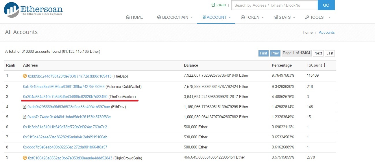Click the verified badge beside DigixCrowdSale address

point(25,158)
